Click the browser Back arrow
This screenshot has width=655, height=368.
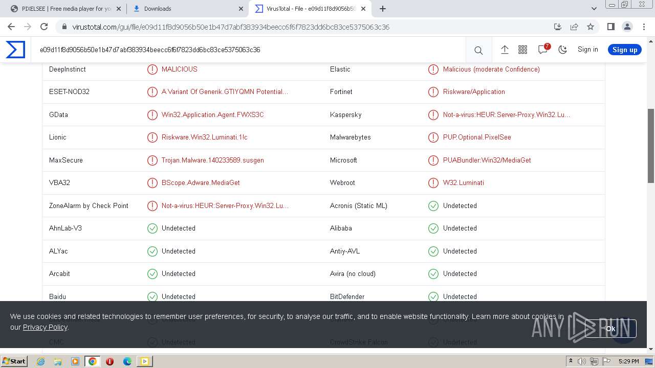pos(11,27)
